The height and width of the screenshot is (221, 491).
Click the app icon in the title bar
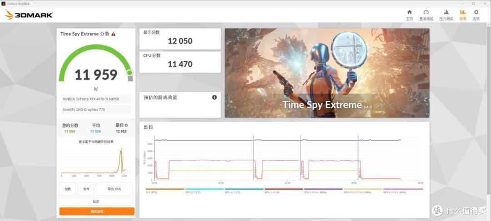(3, 4)
